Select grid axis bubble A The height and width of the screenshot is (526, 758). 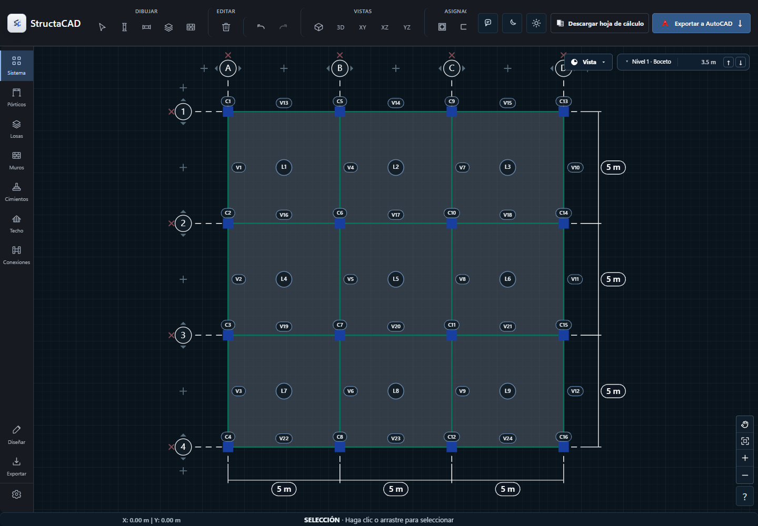pos(228,68)
